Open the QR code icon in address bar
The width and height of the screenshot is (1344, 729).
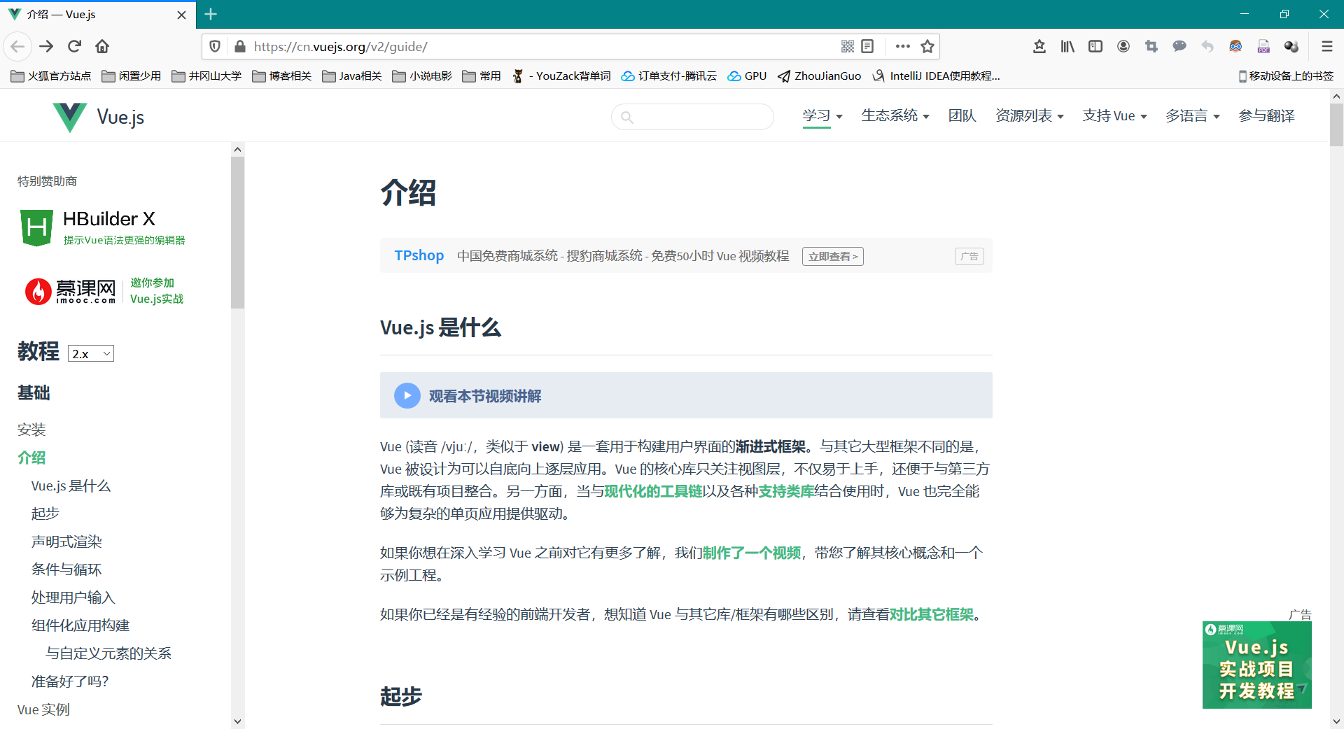[847, 46]
